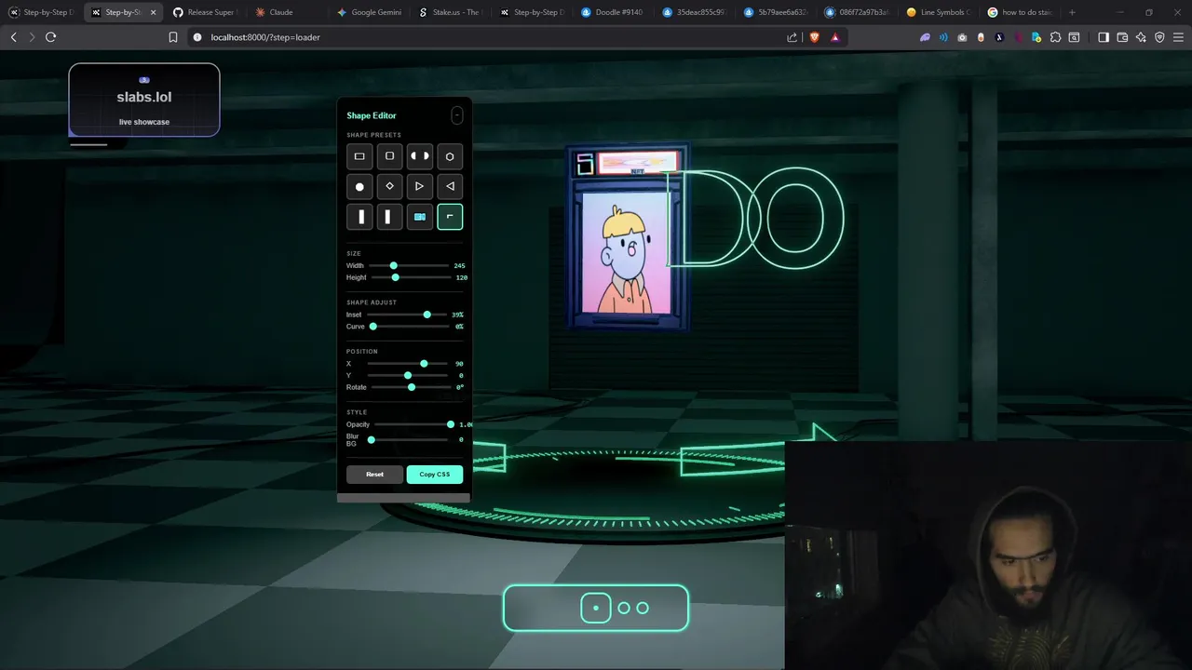The image size is (1192, 670).
Task: Select the cyan ticket shape preset
Action: (x=420, y=217)
